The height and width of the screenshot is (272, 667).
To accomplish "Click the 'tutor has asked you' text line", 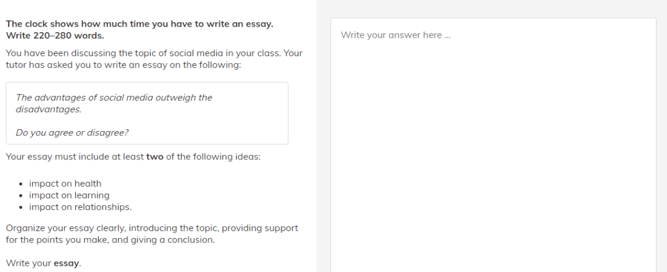I will click(x=124, y=65).
